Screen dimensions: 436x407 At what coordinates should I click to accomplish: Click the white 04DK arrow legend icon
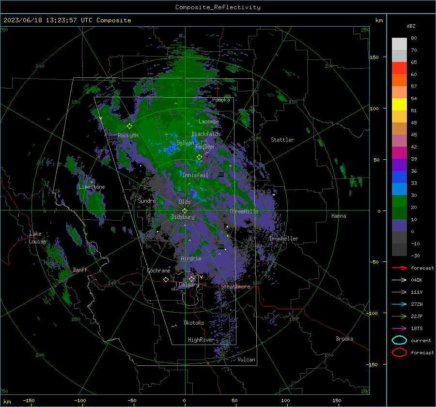tap(399, 280)
